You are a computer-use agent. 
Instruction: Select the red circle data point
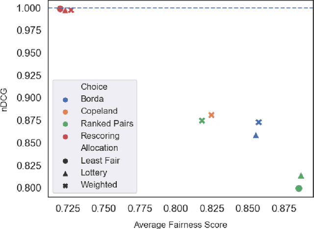pyautogui.click(x=60, y=9)
